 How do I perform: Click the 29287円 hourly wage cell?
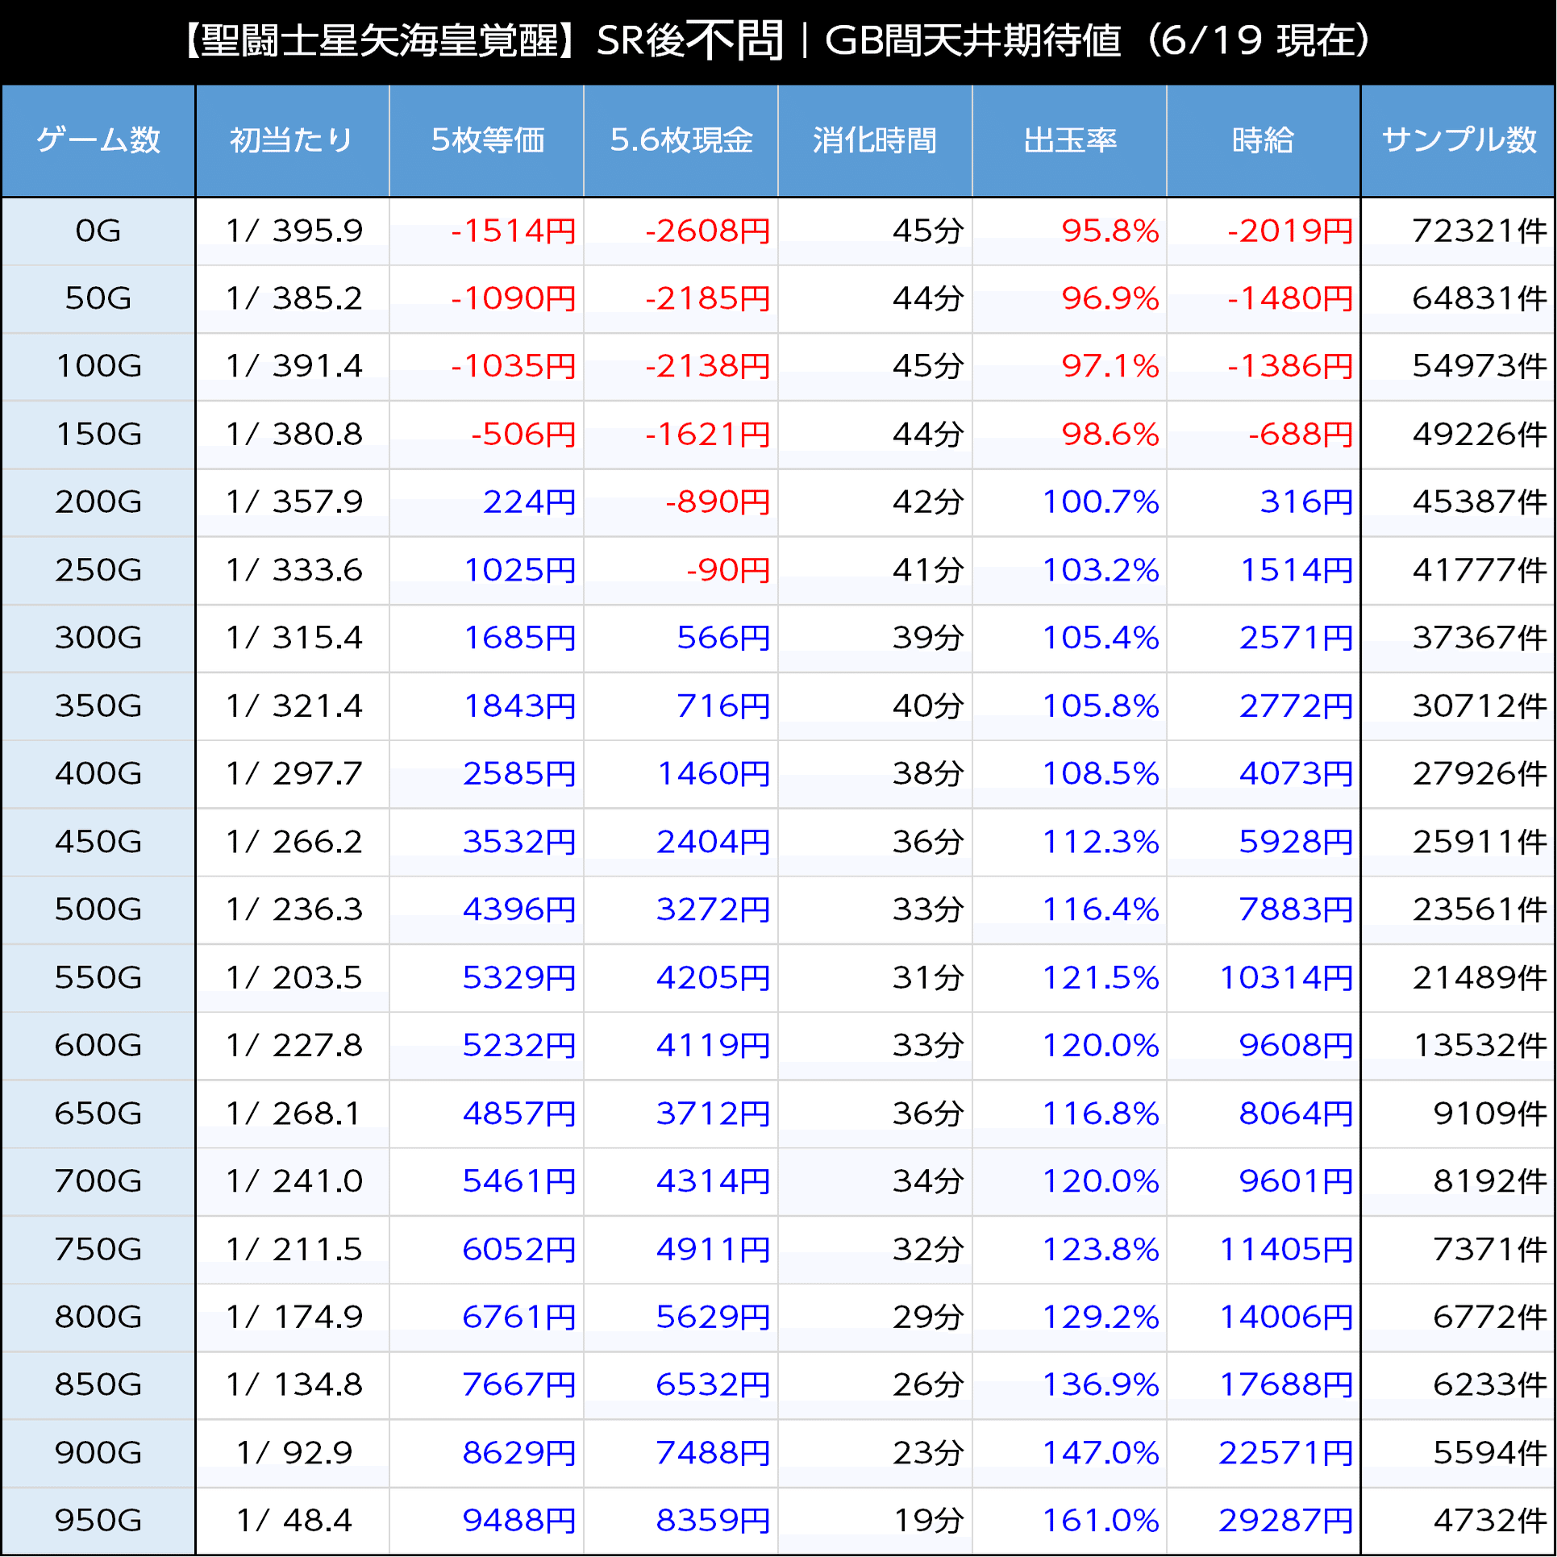(x=1285, y=1521)
